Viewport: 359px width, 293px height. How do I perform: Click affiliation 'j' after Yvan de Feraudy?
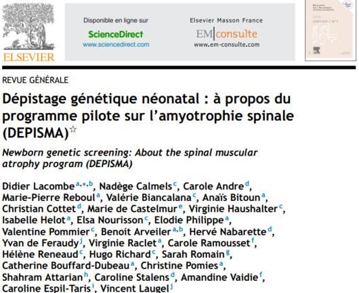[81, 241]
